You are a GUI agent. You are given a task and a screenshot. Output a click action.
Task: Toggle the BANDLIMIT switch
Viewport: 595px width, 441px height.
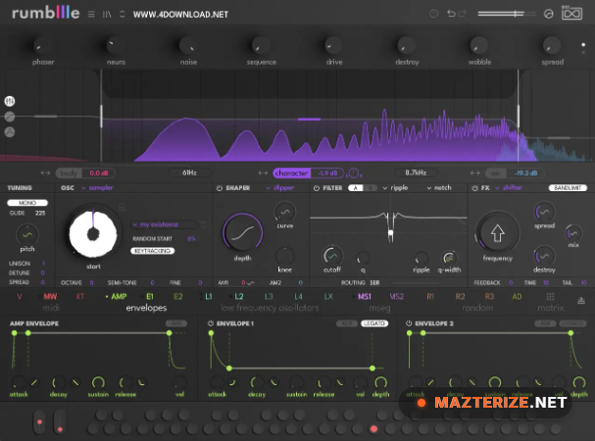568,188
